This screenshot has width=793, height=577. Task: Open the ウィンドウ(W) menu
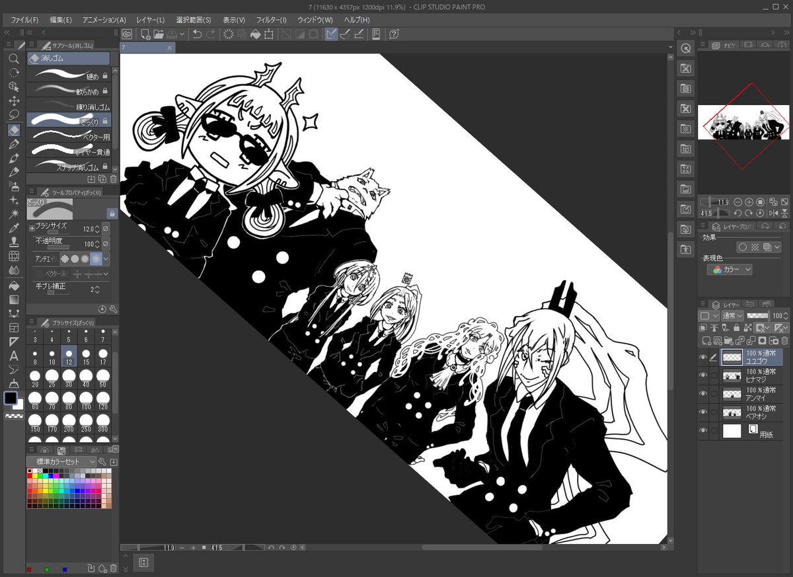pyautogui.click(x=315, y=20)
